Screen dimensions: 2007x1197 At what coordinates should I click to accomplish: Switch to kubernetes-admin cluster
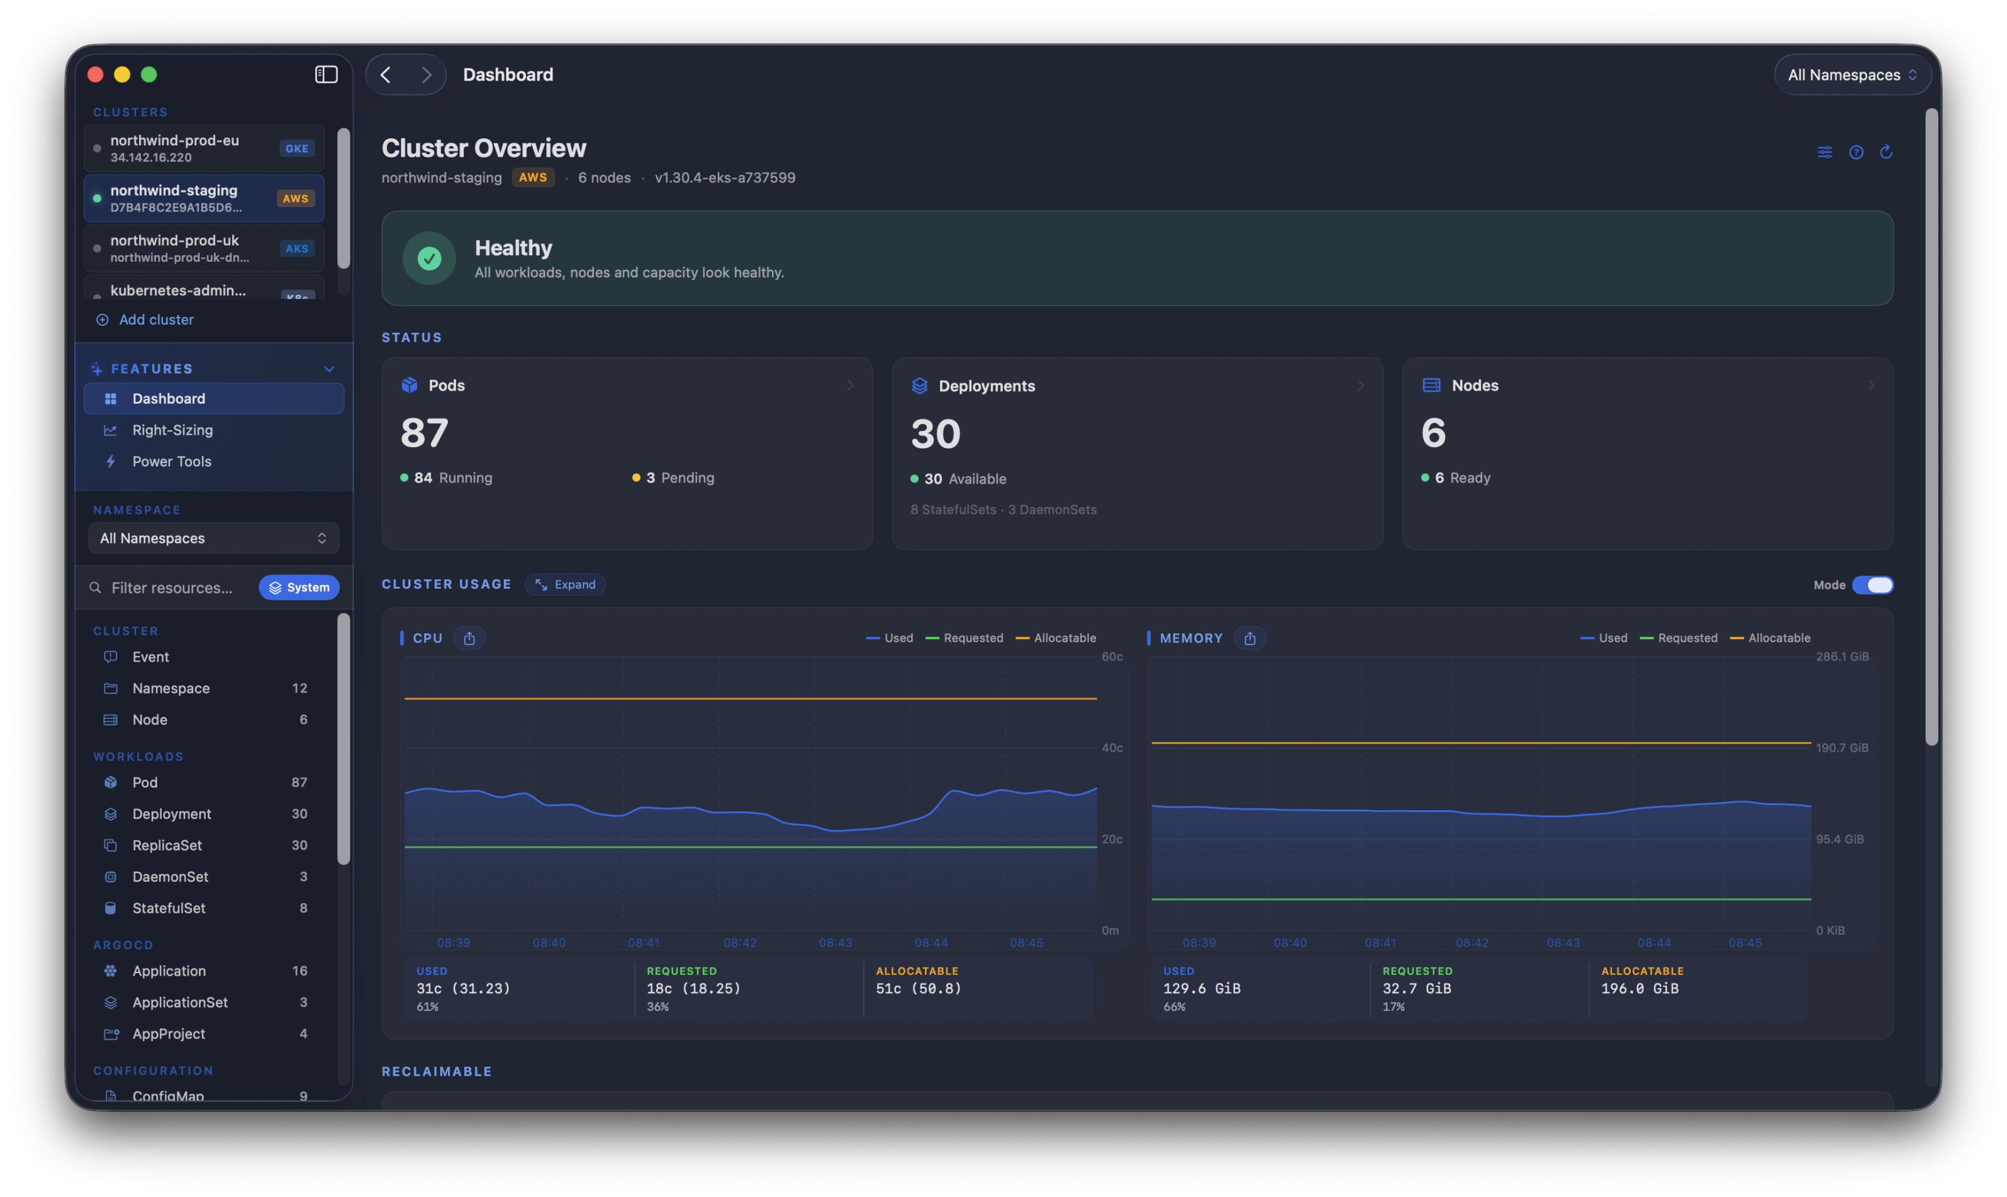coord(204,288)
